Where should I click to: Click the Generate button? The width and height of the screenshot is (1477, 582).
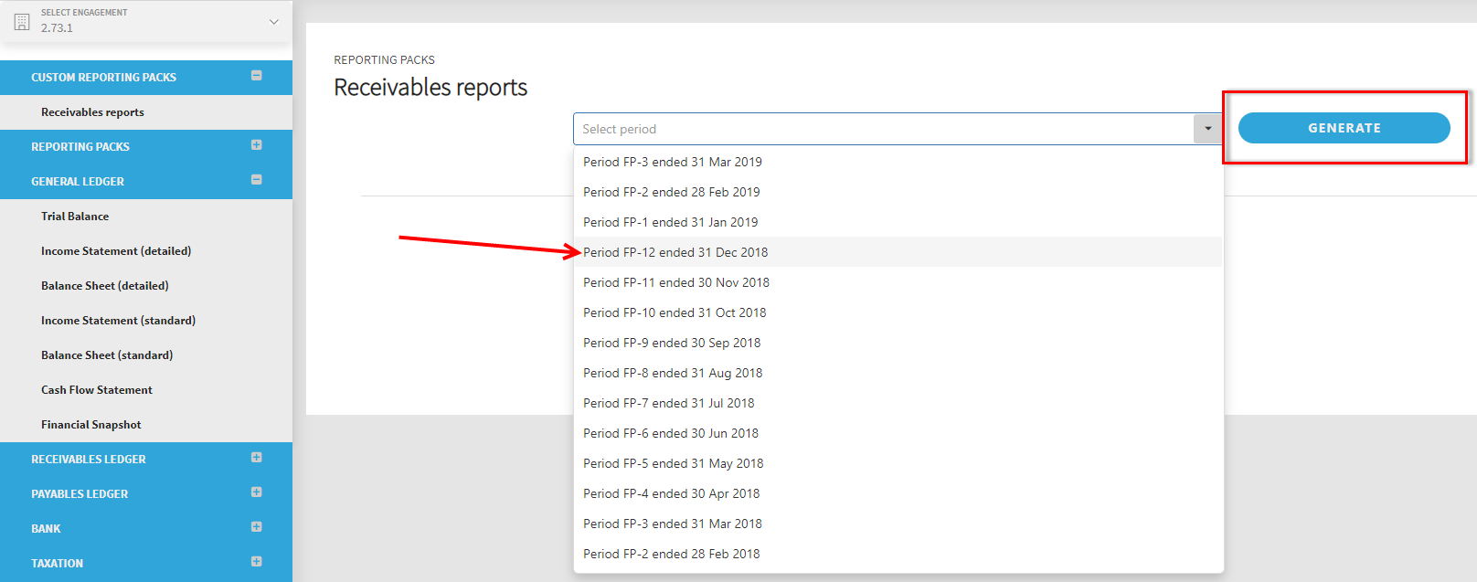[1344, 128]
